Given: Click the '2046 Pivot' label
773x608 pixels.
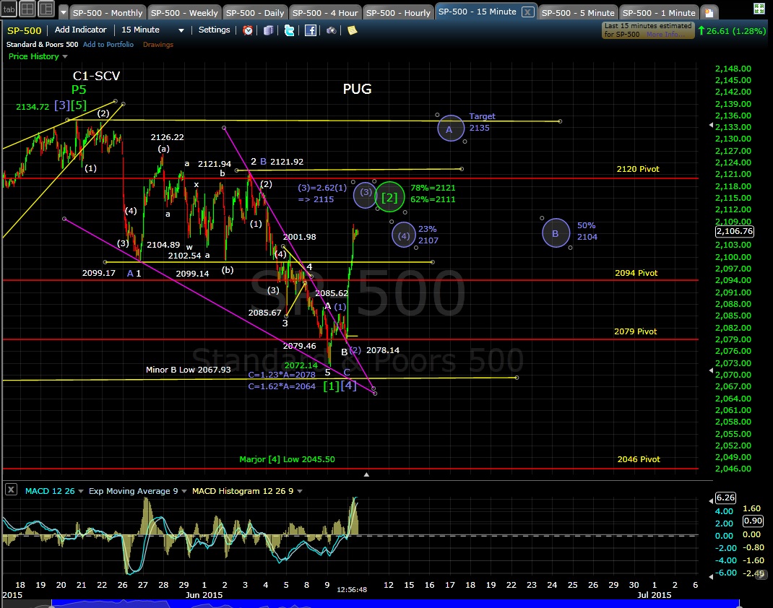Looking at the screenshot, I should (x=639, y=459).
